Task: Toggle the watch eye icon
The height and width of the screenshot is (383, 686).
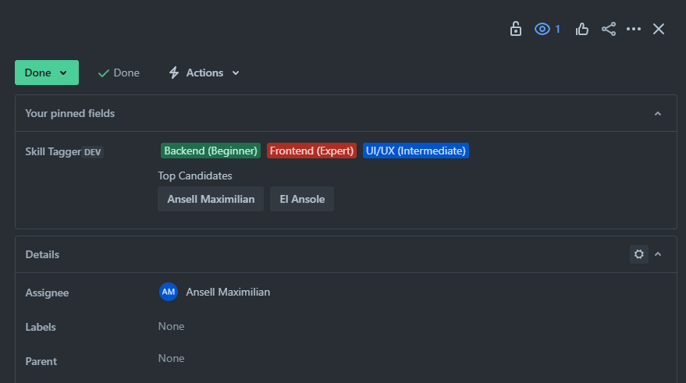Action: point(542,29)
